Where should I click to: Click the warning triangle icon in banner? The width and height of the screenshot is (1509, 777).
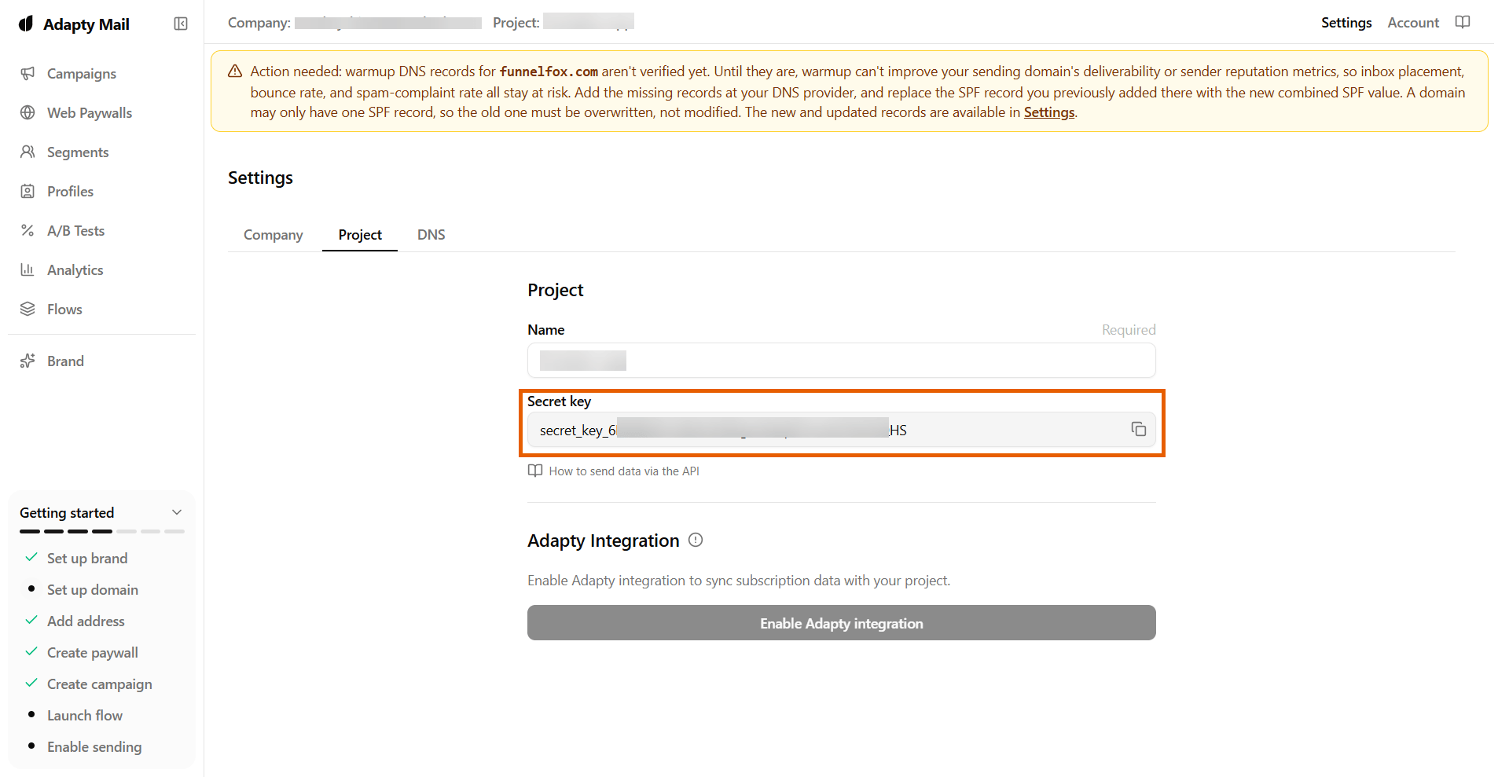tap(235, 71)
